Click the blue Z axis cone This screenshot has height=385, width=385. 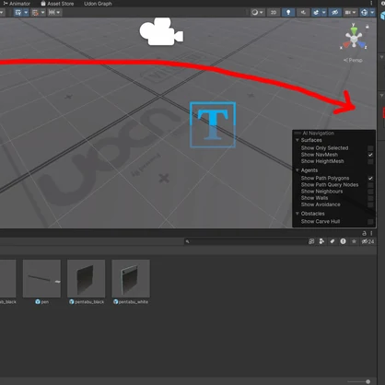[362, 45]
